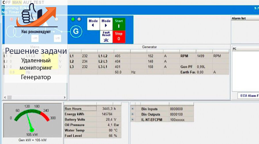Toggle the mains-side I/O breaker box
Screen dimensions: 259x144
point(35,38)
